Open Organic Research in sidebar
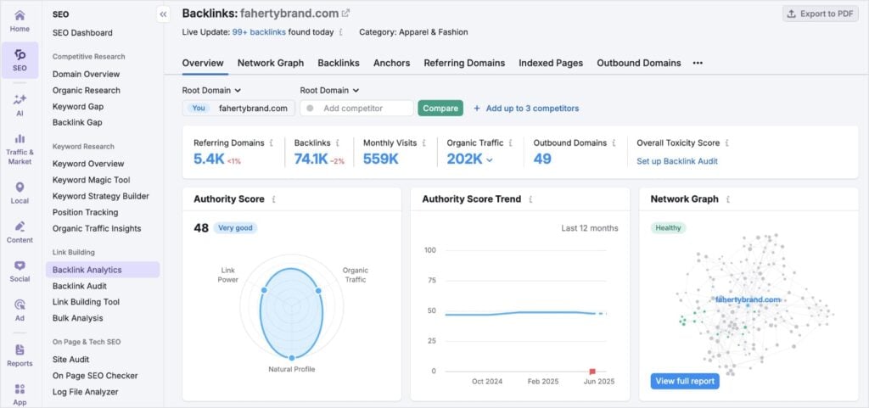 (87, 90)
